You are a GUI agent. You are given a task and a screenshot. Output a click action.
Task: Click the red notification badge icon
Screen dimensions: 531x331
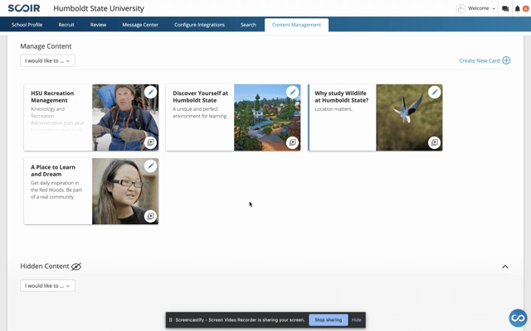click(525, 9)
